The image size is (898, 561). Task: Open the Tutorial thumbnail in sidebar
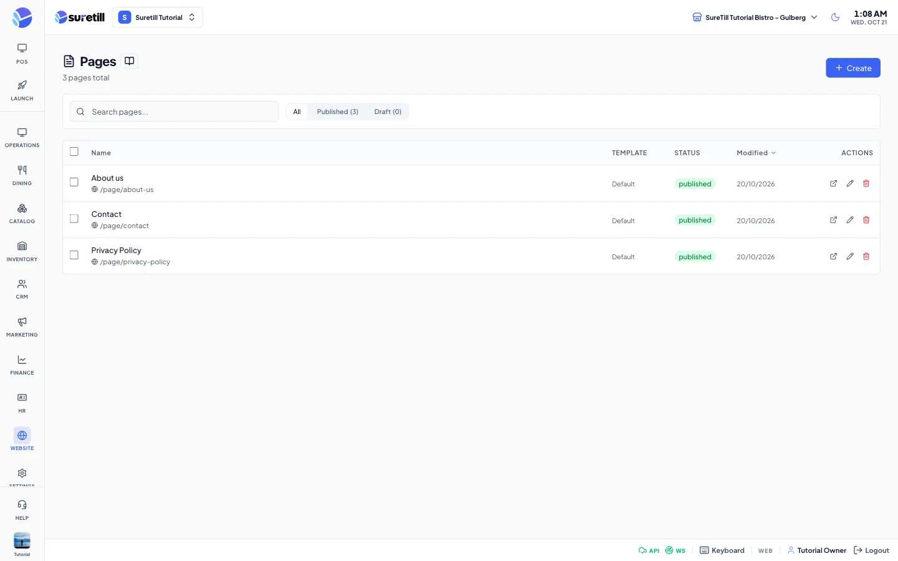pyautogui.click(x=22, y=540)
